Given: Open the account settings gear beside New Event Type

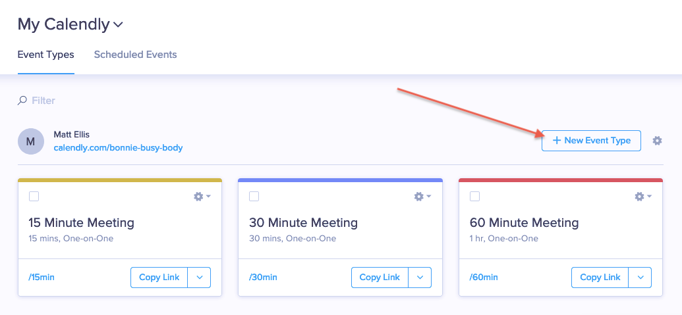Looking at the screenshot, I should pyautogui.click(x=657, y=141).
